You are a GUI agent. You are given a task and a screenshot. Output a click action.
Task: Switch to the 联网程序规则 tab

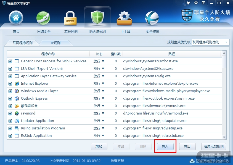[x=22, y=43]
